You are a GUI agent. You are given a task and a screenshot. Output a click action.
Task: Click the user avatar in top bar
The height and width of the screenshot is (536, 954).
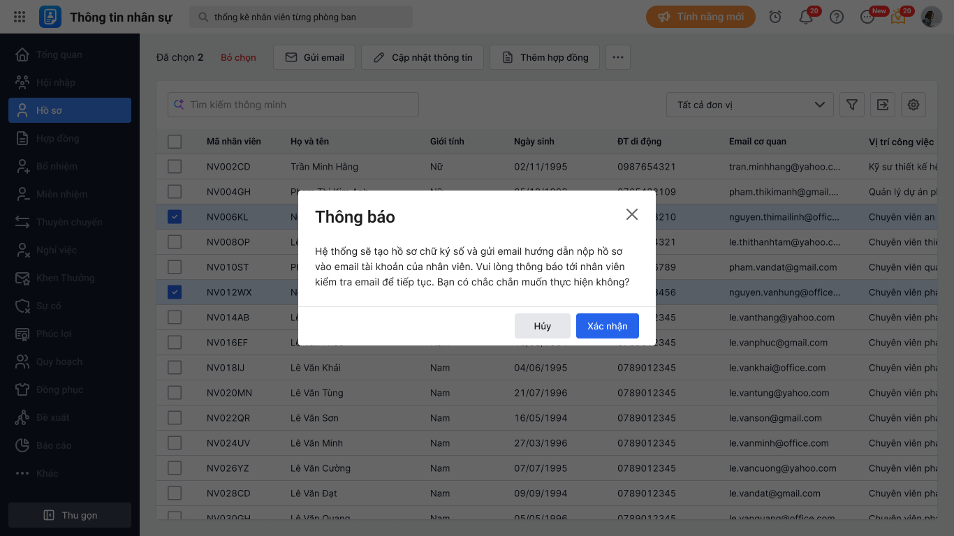932,17
